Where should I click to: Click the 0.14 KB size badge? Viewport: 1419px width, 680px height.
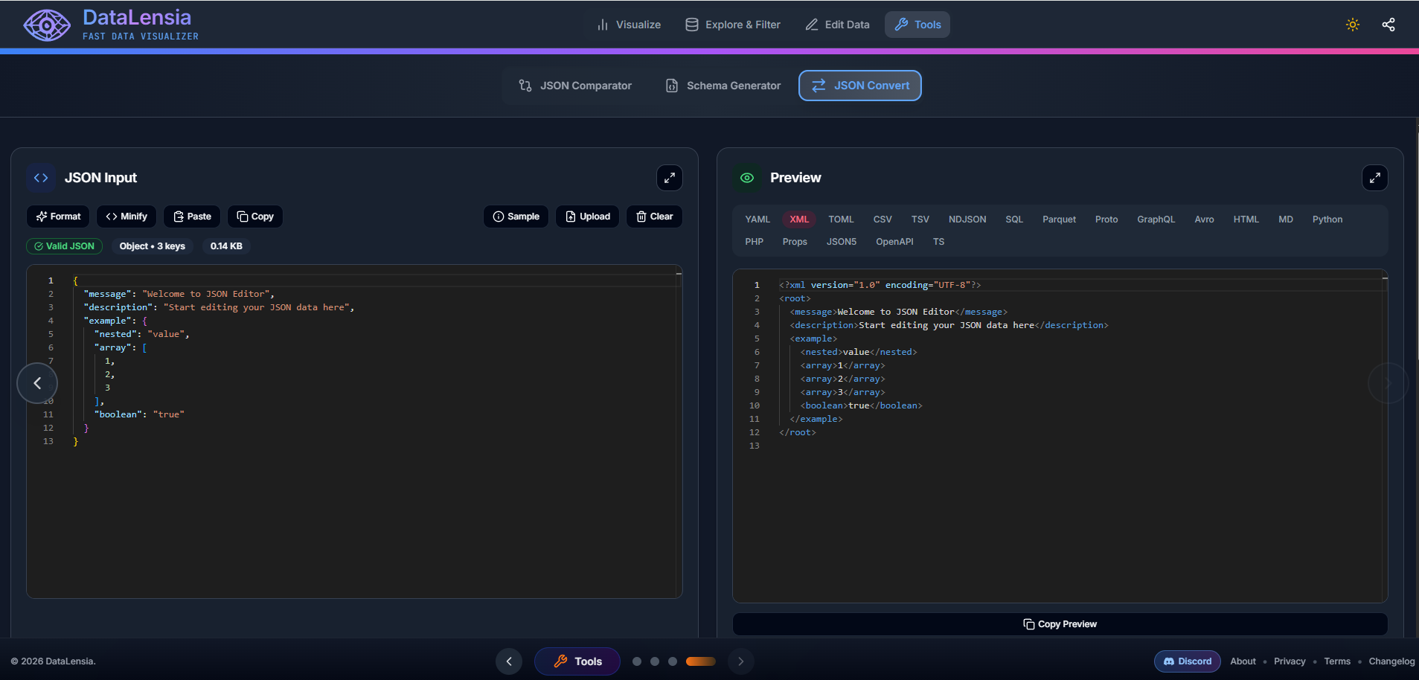pyautogui.click(x=226, y=246)
